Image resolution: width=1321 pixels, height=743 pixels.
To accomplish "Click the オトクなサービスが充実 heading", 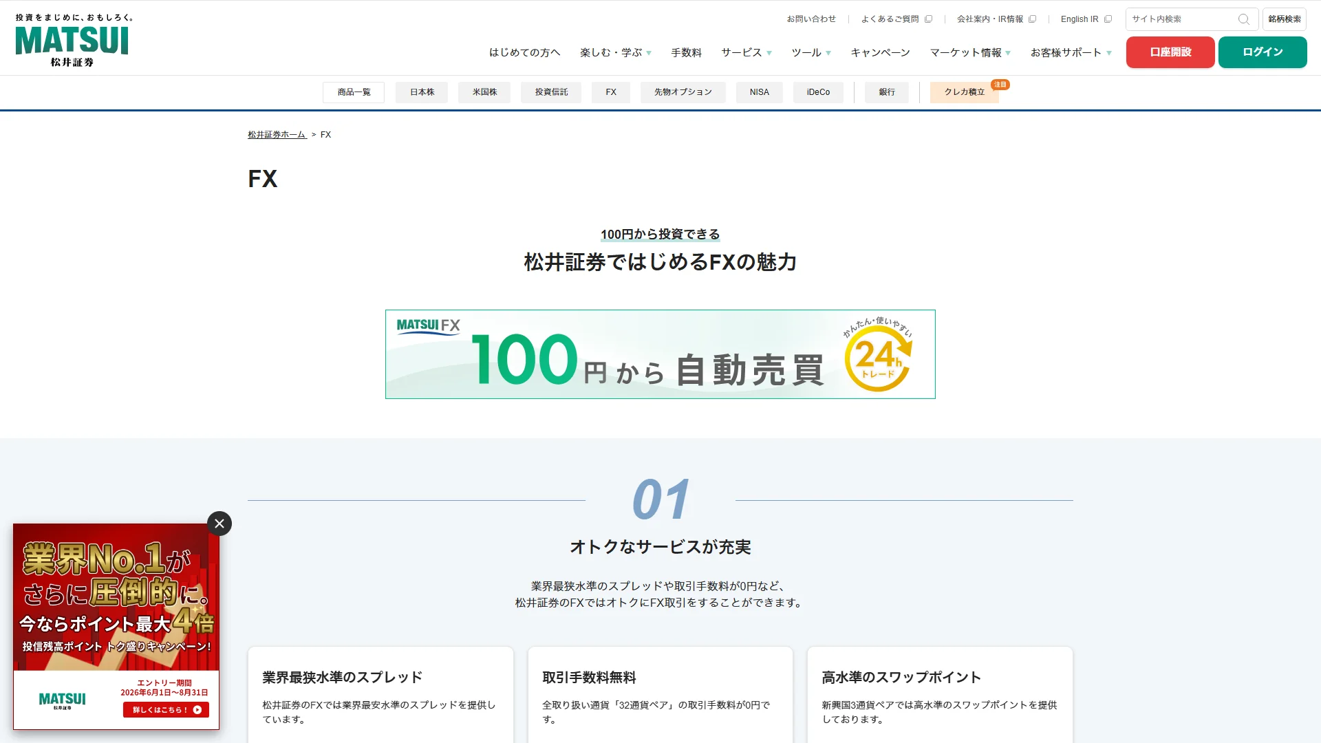I will tap(660, 547).
